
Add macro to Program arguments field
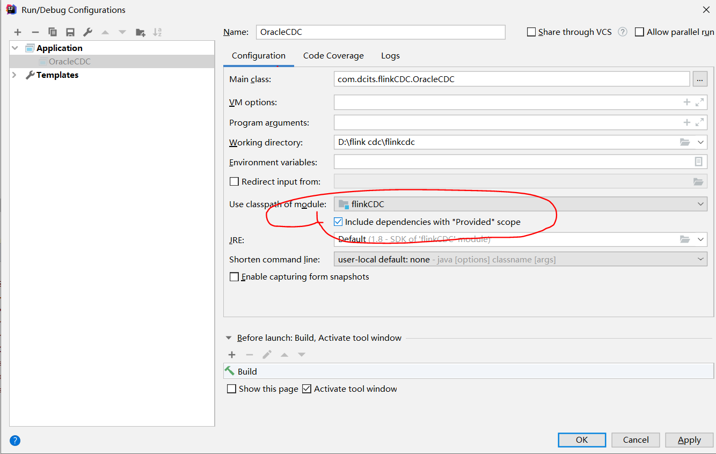(686, 122)
